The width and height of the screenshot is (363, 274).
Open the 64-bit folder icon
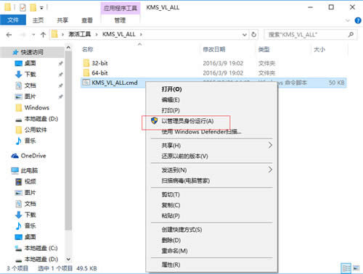click(86, 72)
